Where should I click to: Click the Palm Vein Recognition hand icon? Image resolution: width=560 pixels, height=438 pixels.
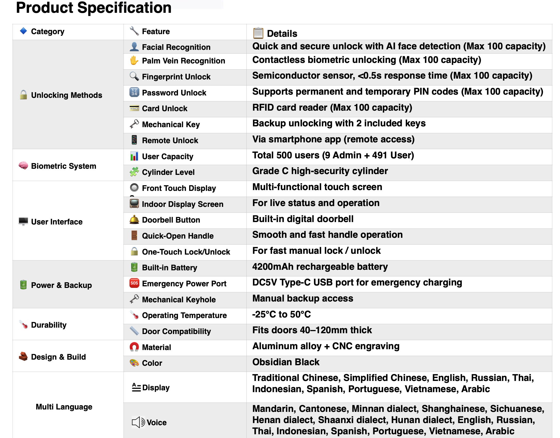click(x=134, y=61)
